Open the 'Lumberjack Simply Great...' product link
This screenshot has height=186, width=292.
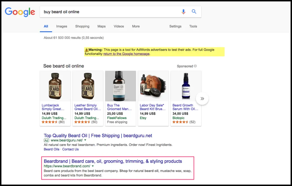pyautogui.click(x=53, y=107)
